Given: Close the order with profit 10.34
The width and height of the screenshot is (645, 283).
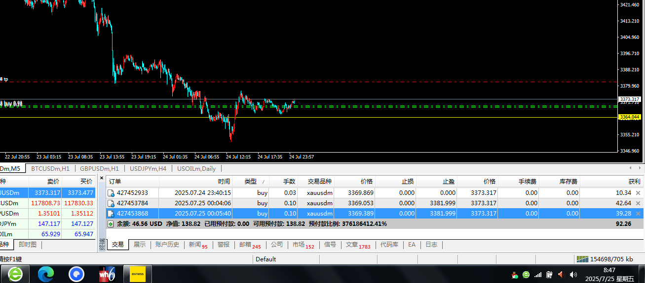Looking at the screenshot, I should [x=638, y=193].
